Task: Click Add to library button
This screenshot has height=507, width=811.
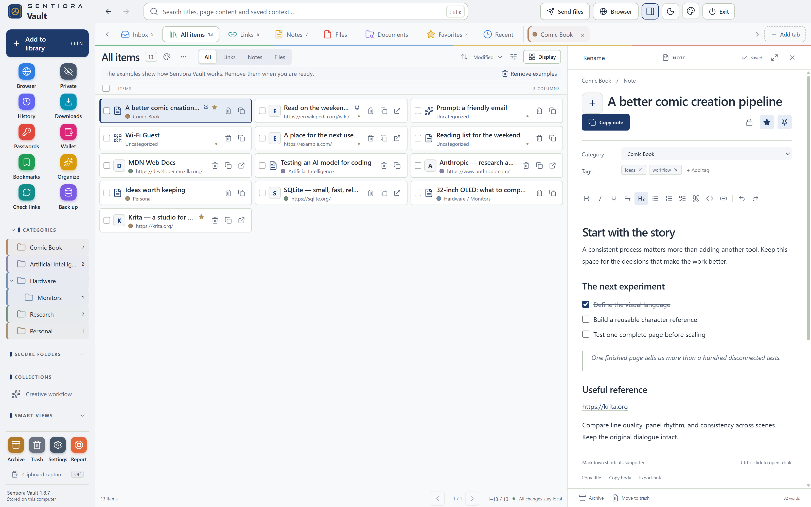Action: click(x=47, y=44)
